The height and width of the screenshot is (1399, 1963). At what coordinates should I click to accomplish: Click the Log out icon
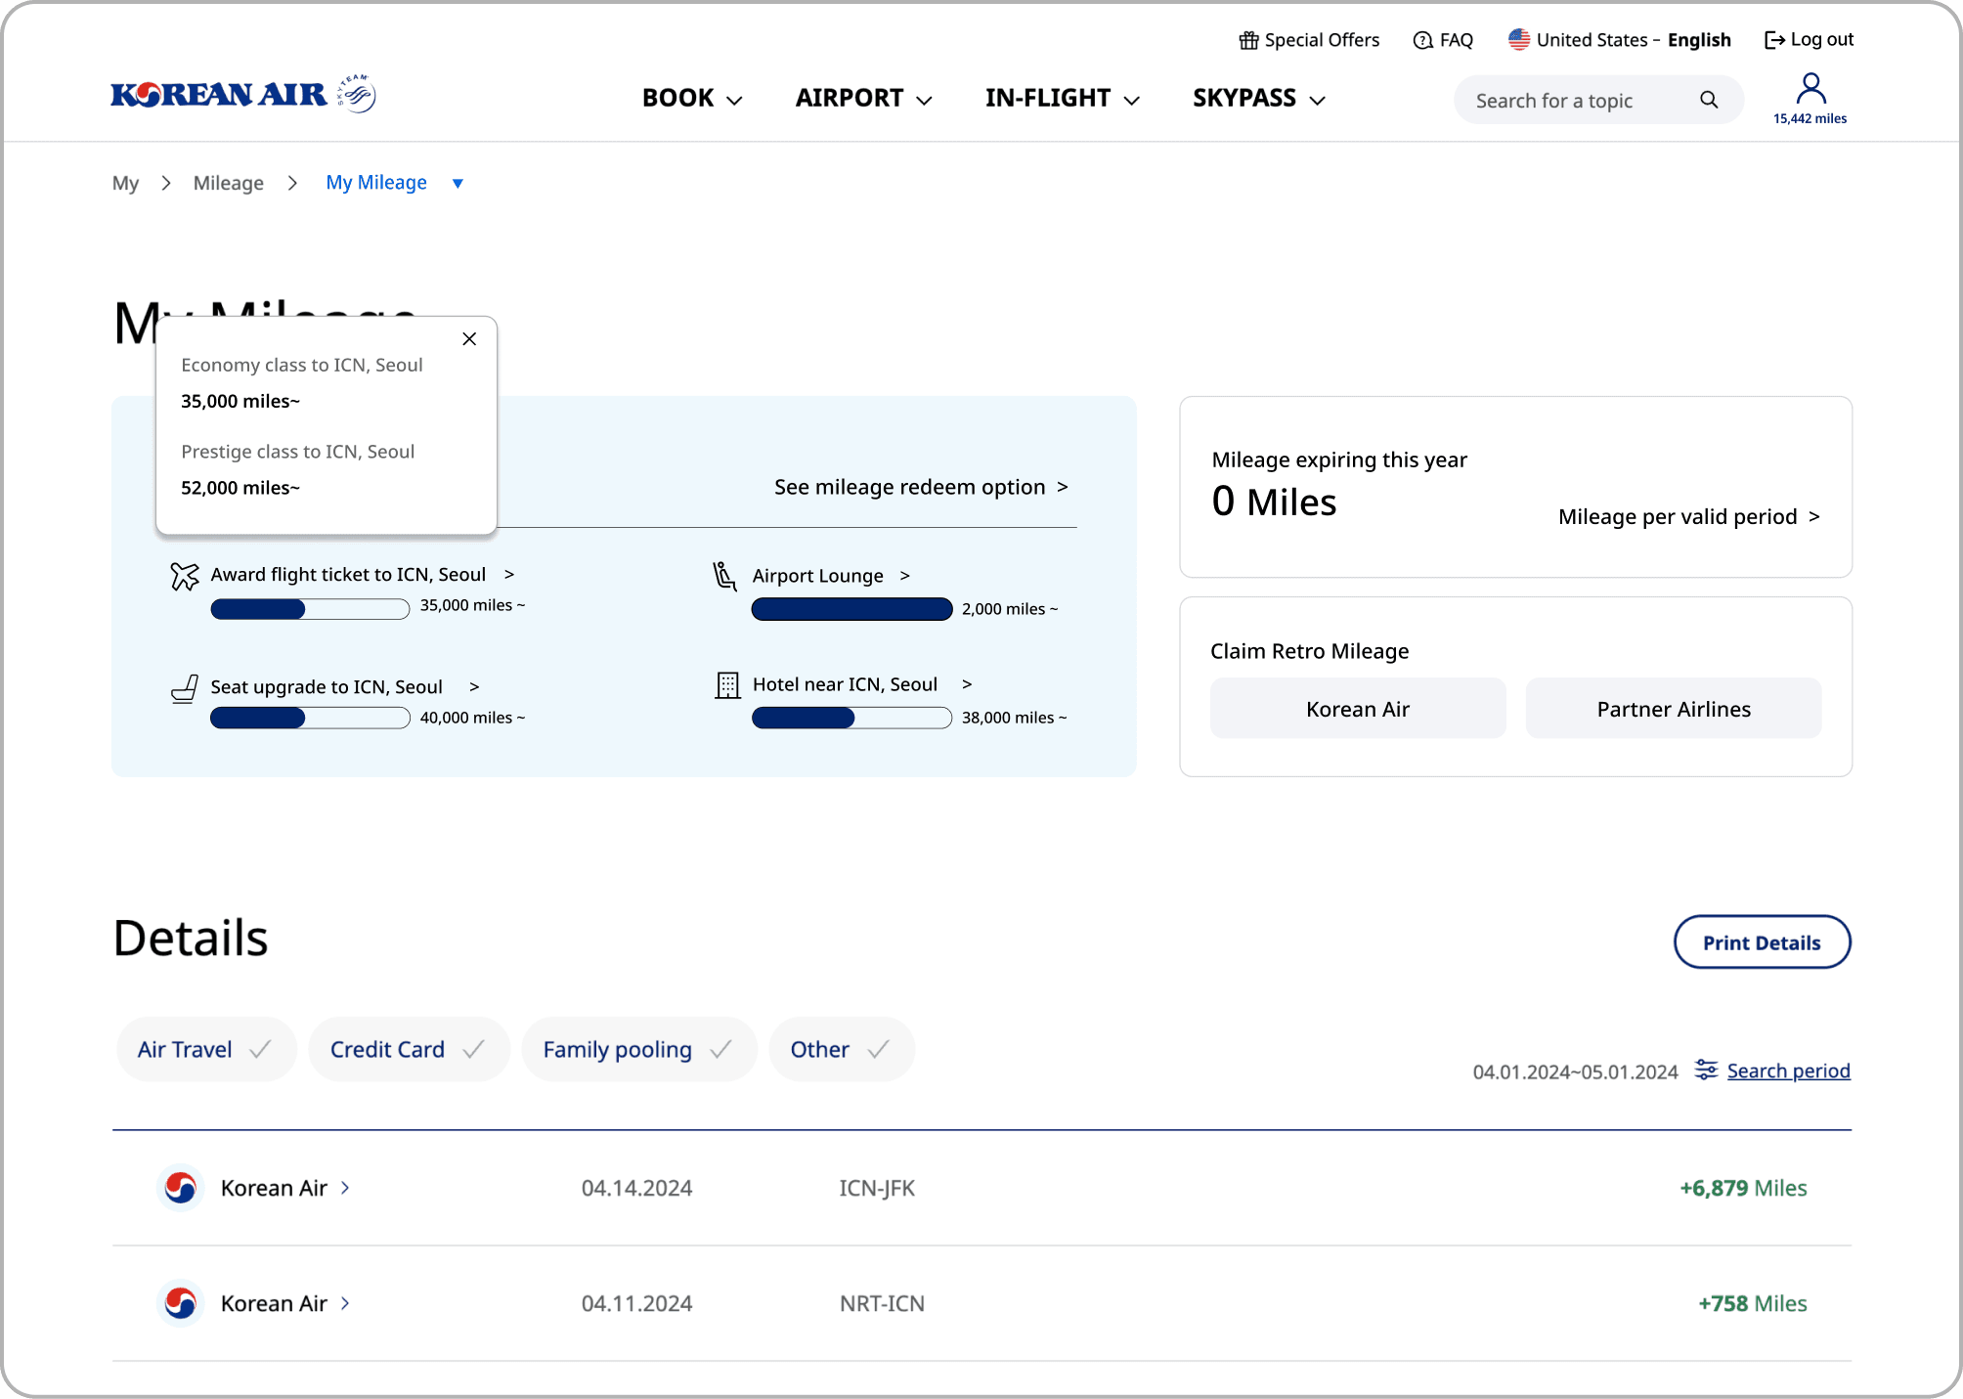click(1774, 40)
